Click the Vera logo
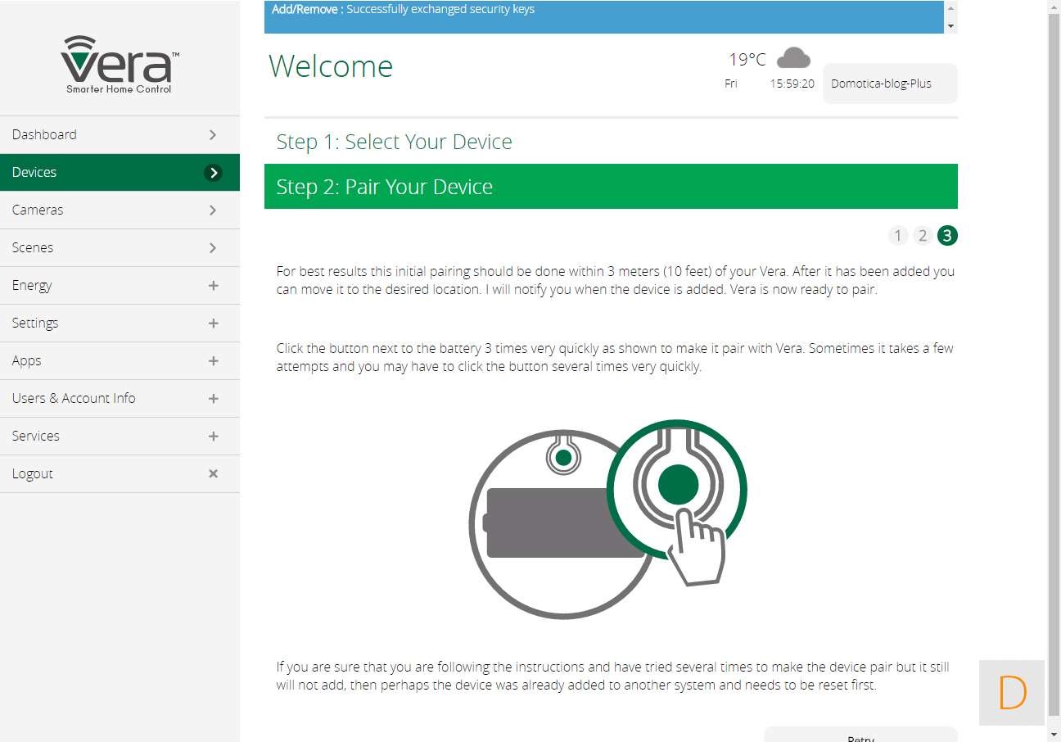 tap(120, 64)
